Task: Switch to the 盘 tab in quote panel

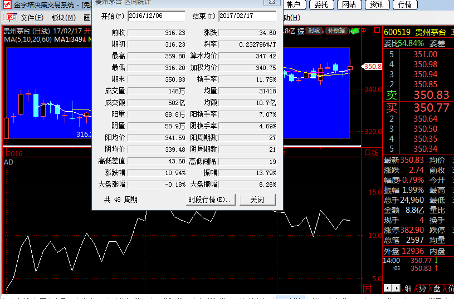Action: click(x=437, y=288)
